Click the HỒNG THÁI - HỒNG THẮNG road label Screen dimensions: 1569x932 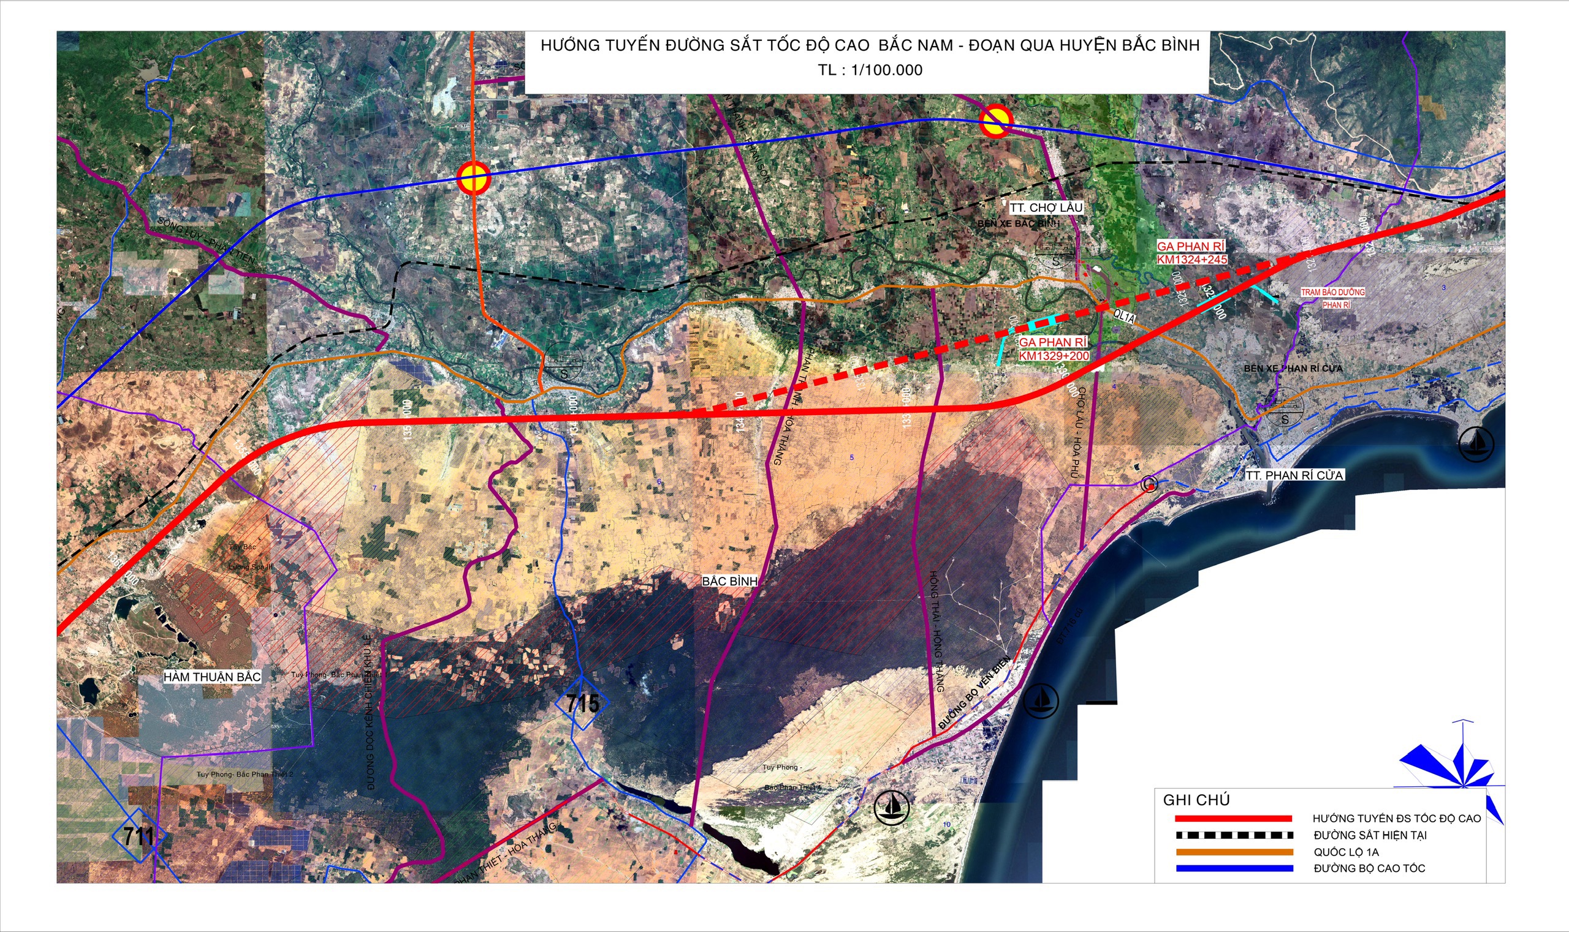pyautogui.click(x=936, y=631)
